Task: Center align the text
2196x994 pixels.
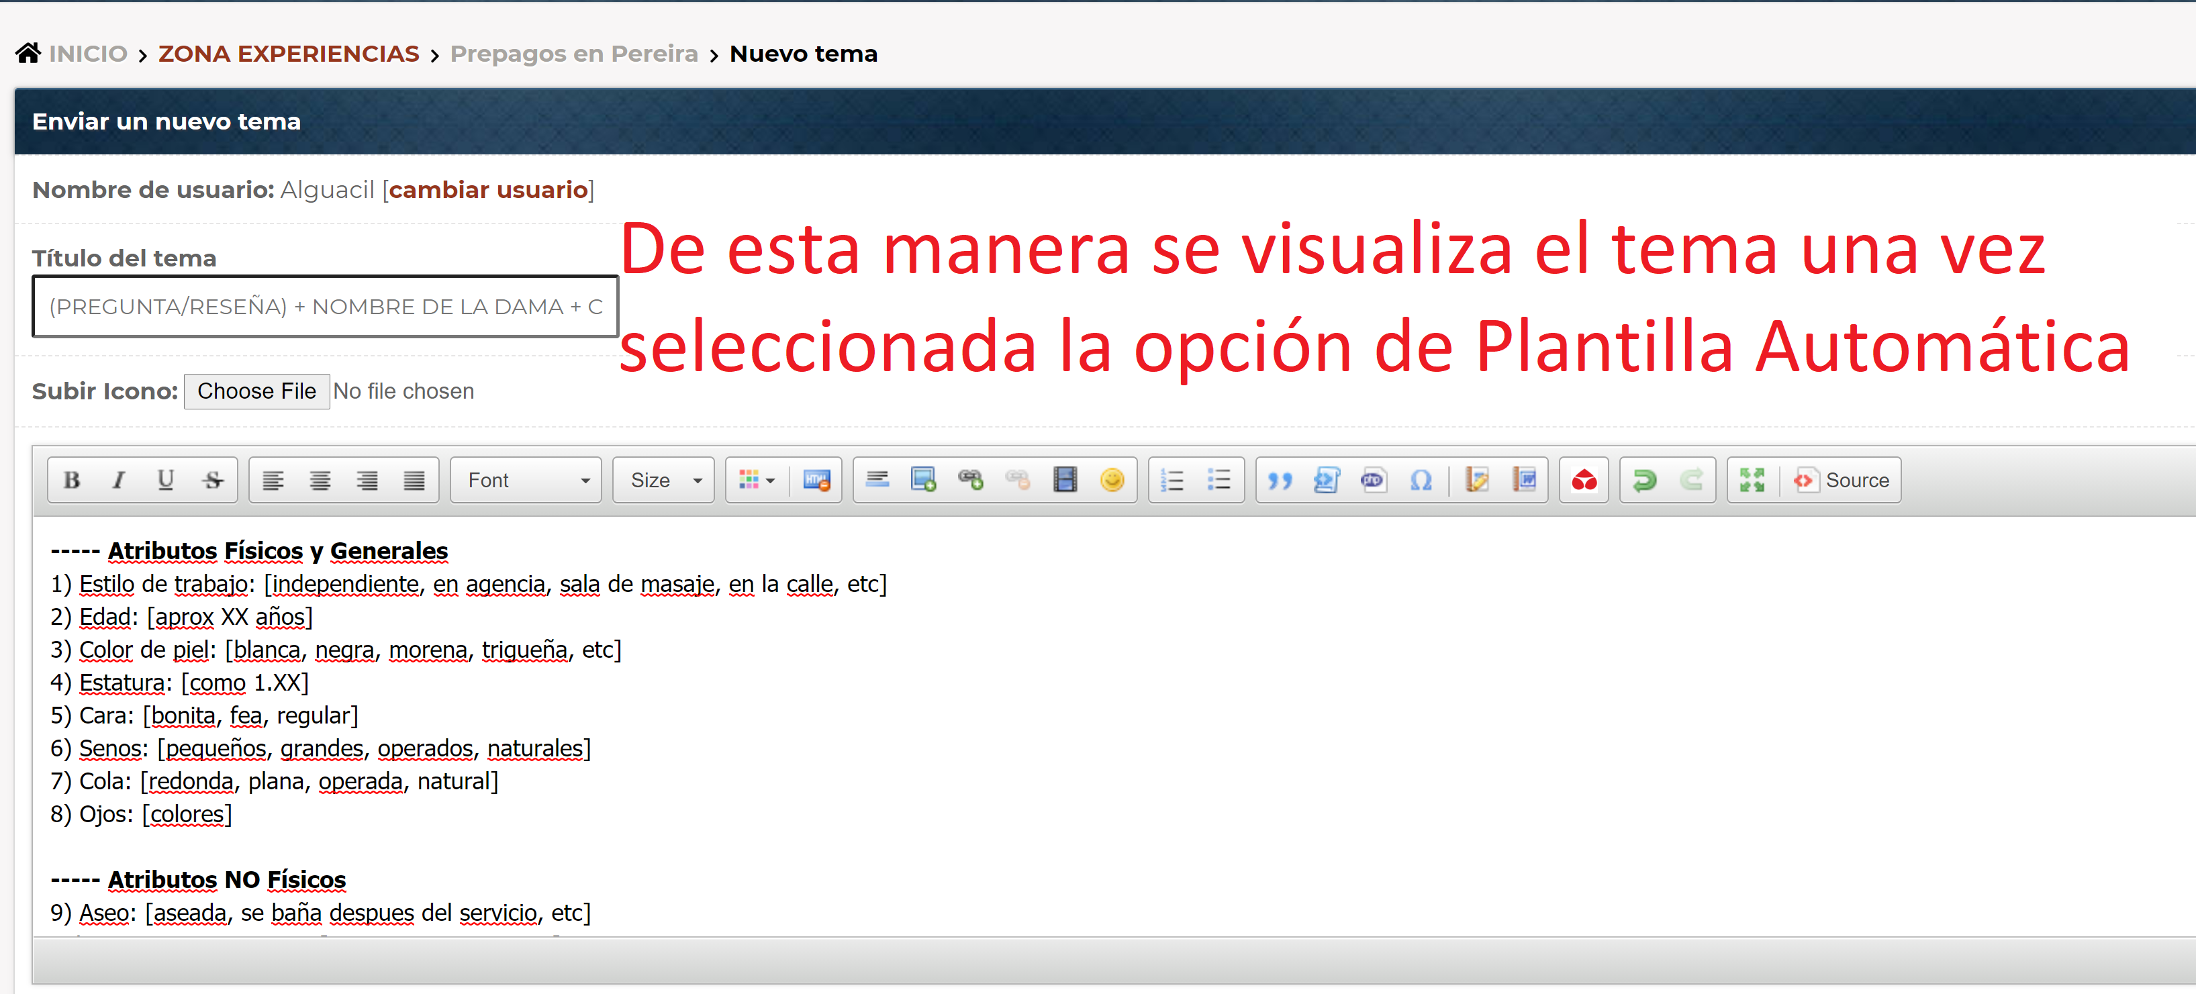Action: click(320, 480)
